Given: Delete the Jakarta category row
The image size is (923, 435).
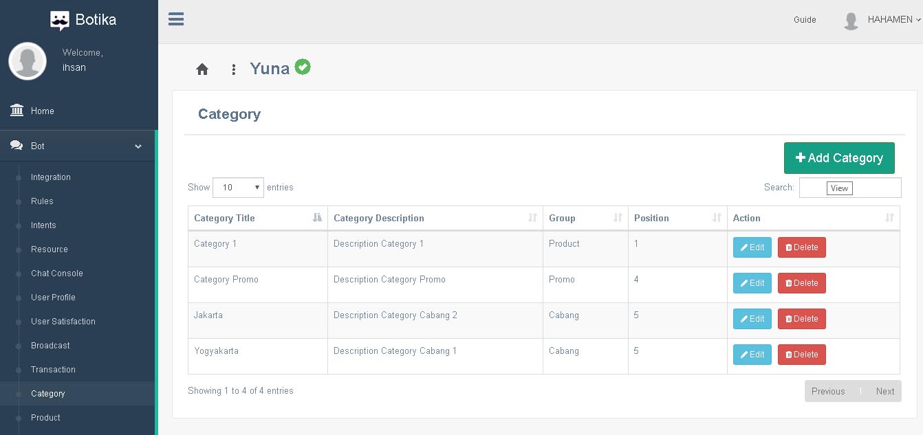Looking at the screenshot, I should pos(801,319).
